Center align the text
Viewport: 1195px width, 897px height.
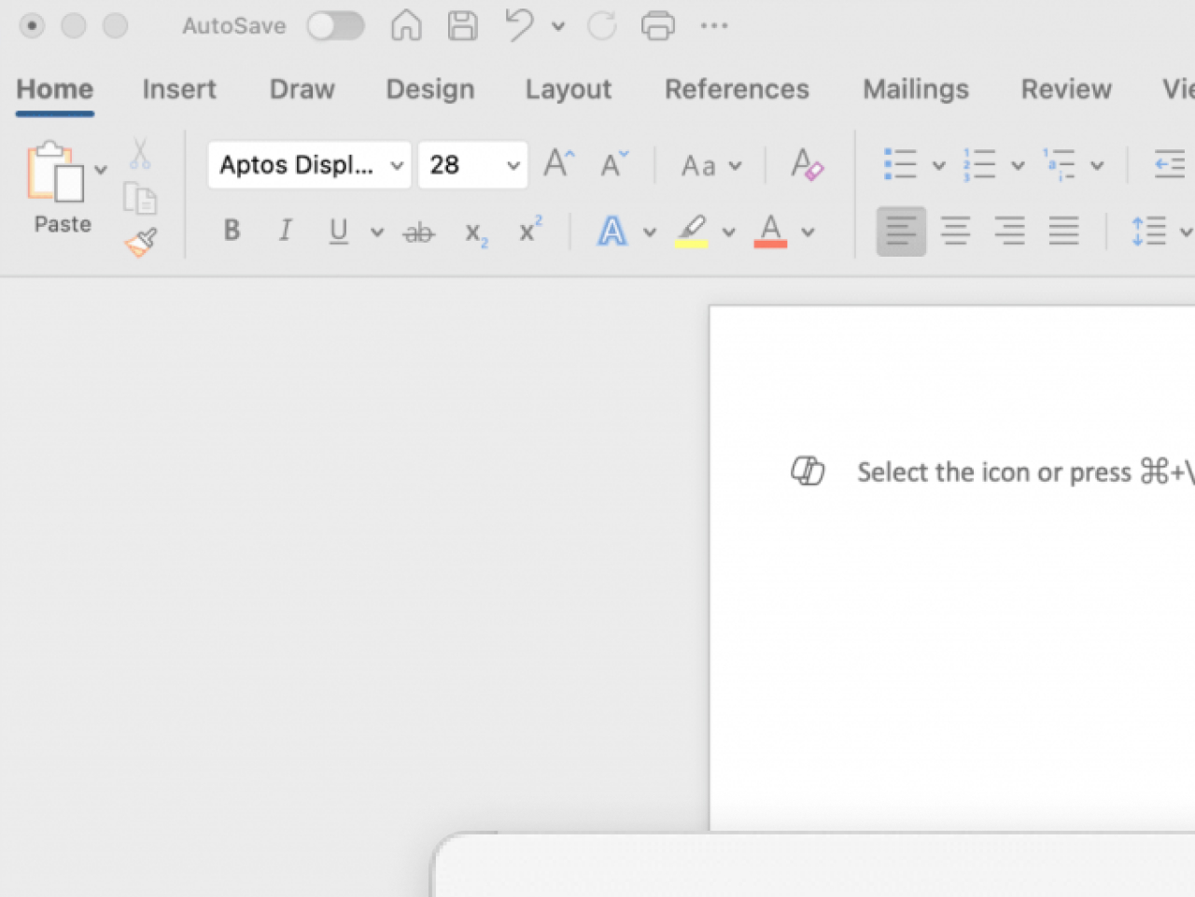955,231
